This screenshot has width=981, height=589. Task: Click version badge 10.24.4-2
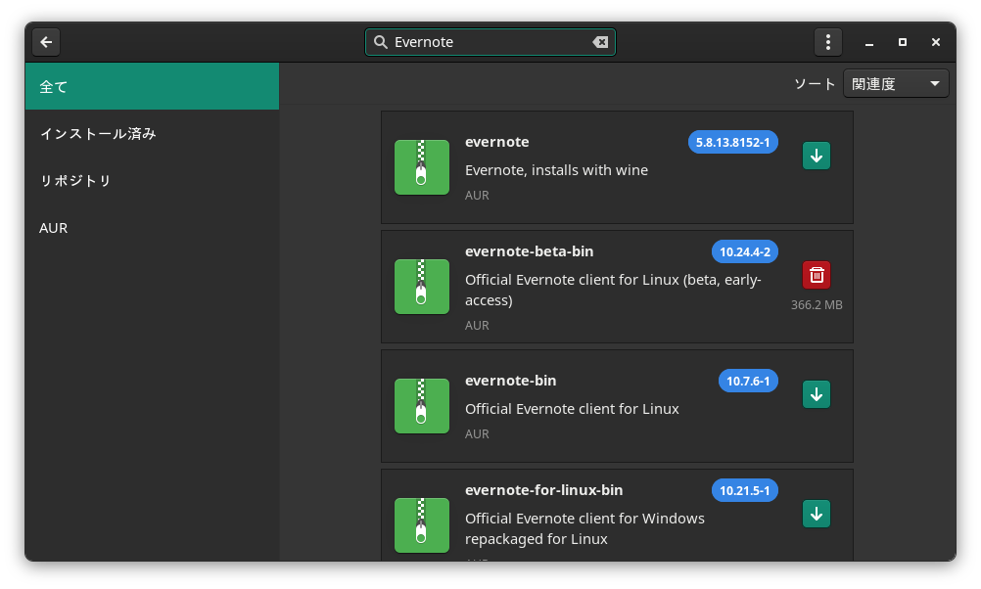[x=744, y=251]
